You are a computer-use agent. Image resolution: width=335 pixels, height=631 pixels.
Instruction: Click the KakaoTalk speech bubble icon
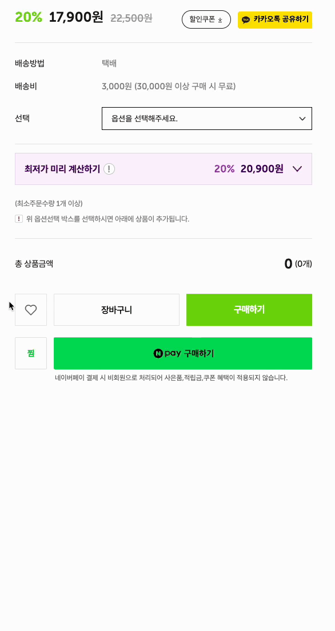point(246,19)
